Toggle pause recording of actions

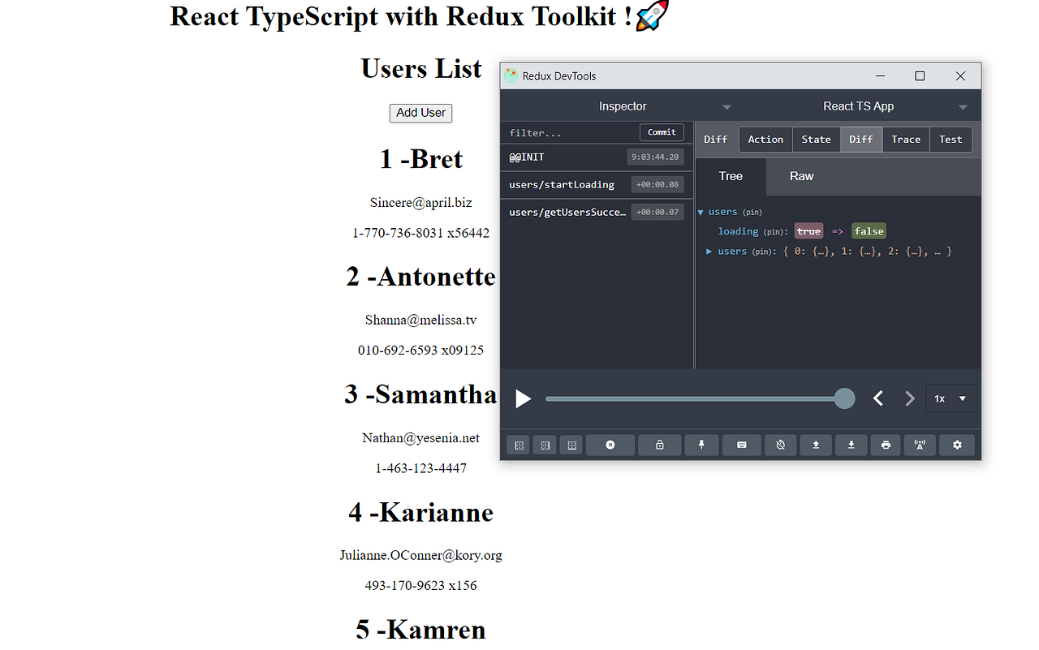[x=610, y=445]
